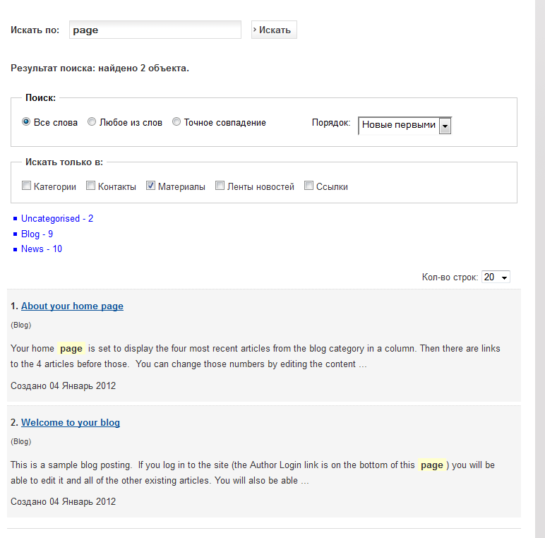
Task: Click the ellipsis link in second result
Action: 304,481
